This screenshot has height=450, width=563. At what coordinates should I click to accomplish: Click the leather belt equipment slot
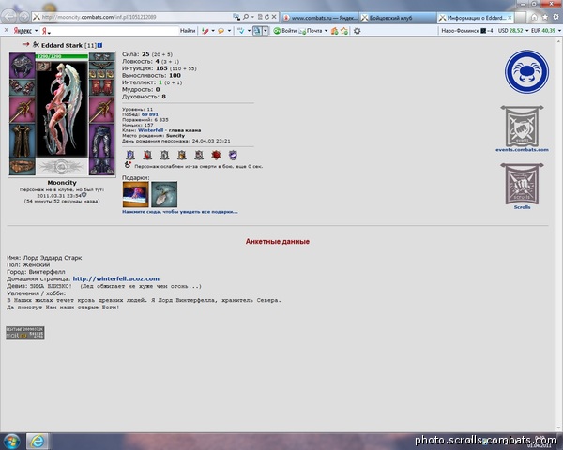point(22,167)
